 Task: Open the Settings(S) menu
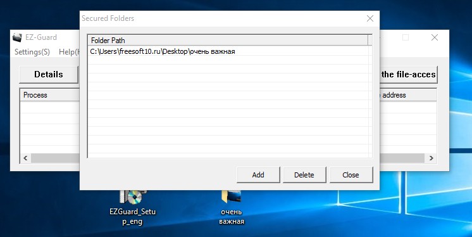click(x=32, y=52)
